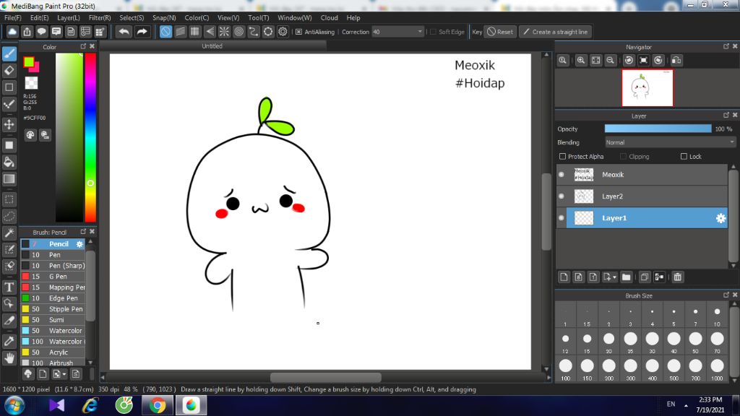Add a new layer folder
Screen dimensions: 740x416
pyautogui.click(x=627, y=277)
